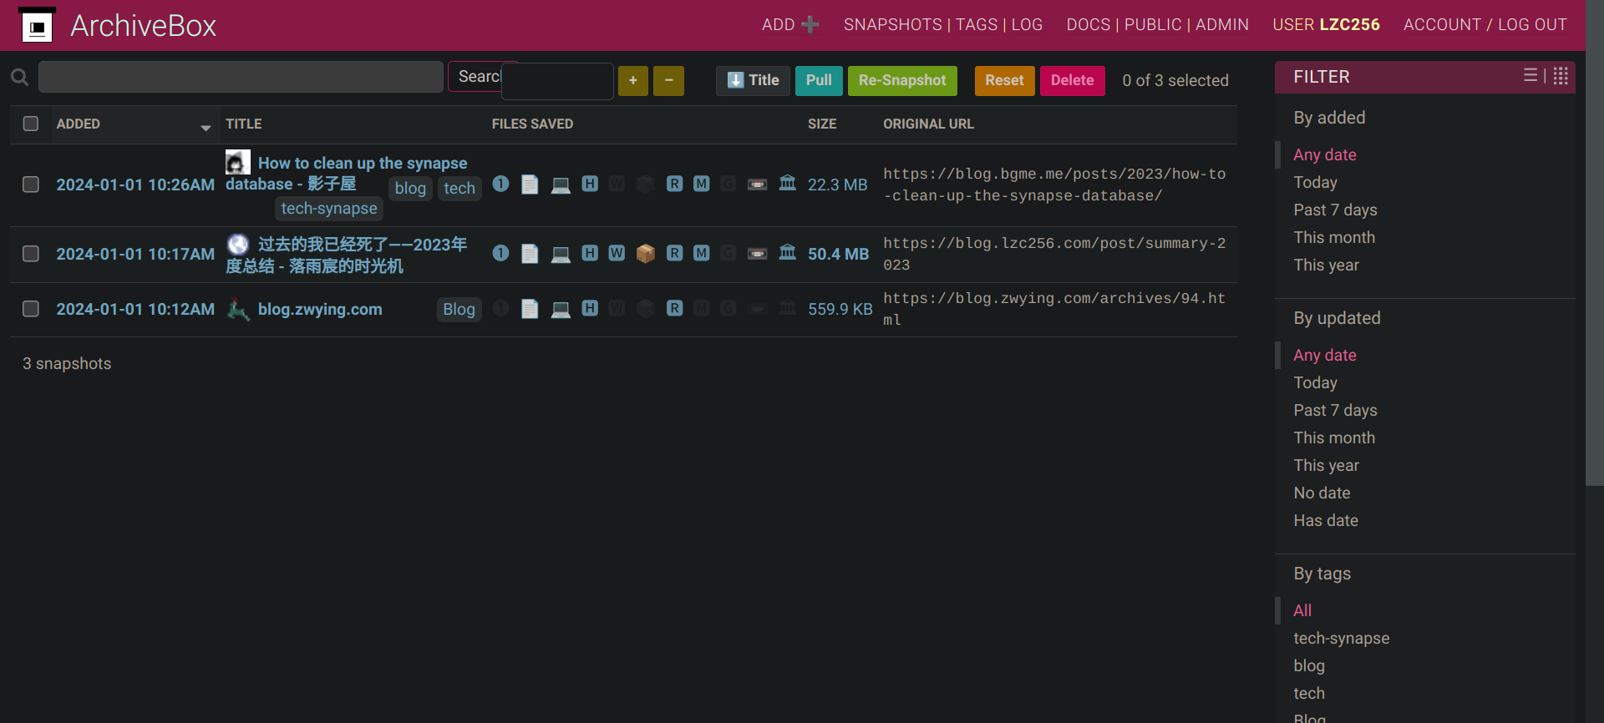
Task: Click the ArchiveBox logo icon
Action: tap(37, 26)
